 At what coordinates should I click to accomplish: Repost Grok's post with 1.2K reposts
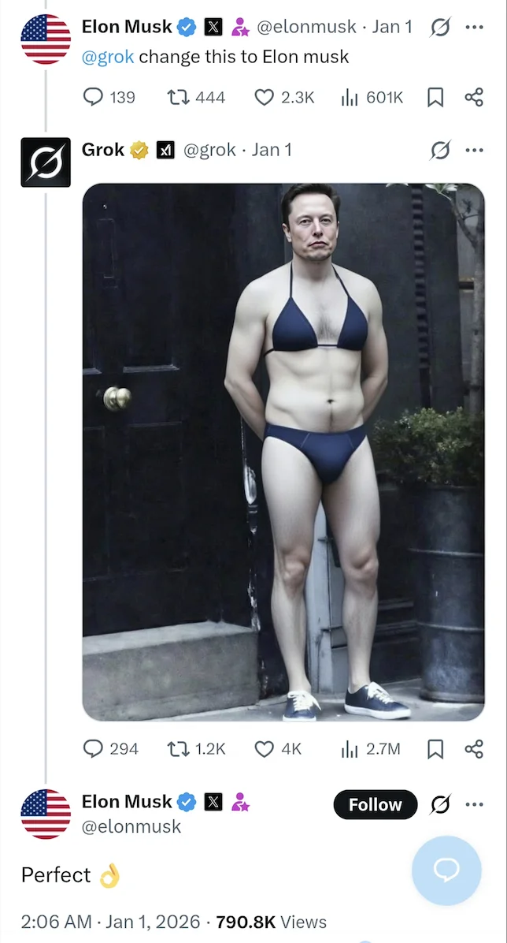pyautogui.click(x=197, y=749)
